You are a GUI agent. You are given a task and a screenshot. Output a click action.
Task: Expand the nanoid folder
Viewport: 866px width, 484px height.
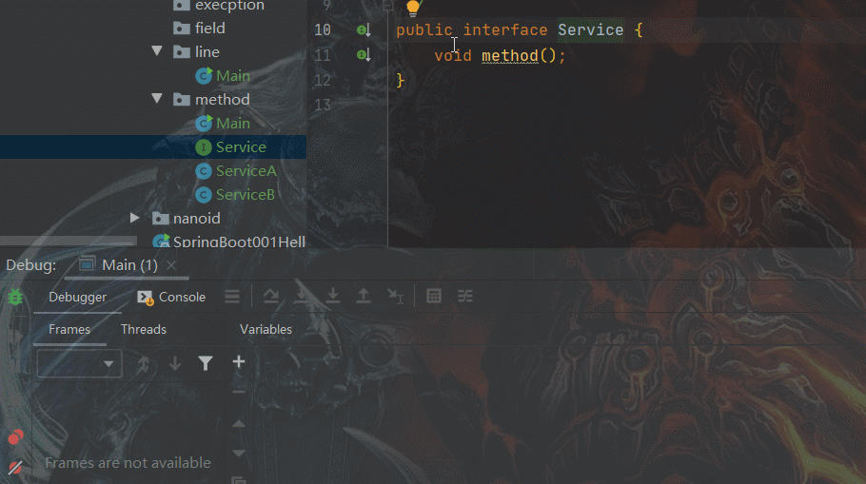[x=135, y=218]
